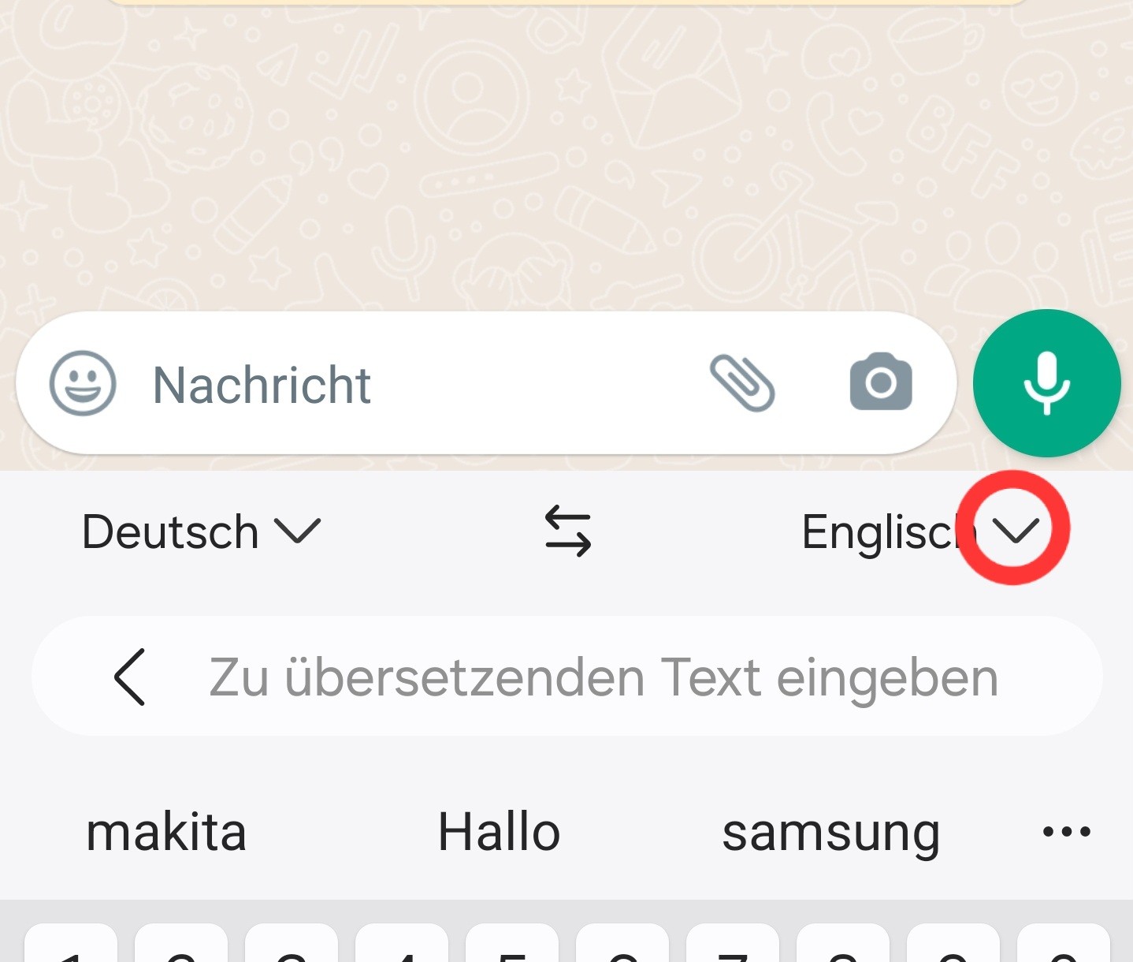
Task: Choose the 'makita' word suggestion
Action: [166, 833]
